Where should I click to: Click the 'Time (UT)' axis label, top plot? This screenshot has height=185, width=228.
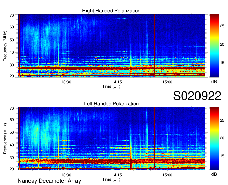point(111,86)
